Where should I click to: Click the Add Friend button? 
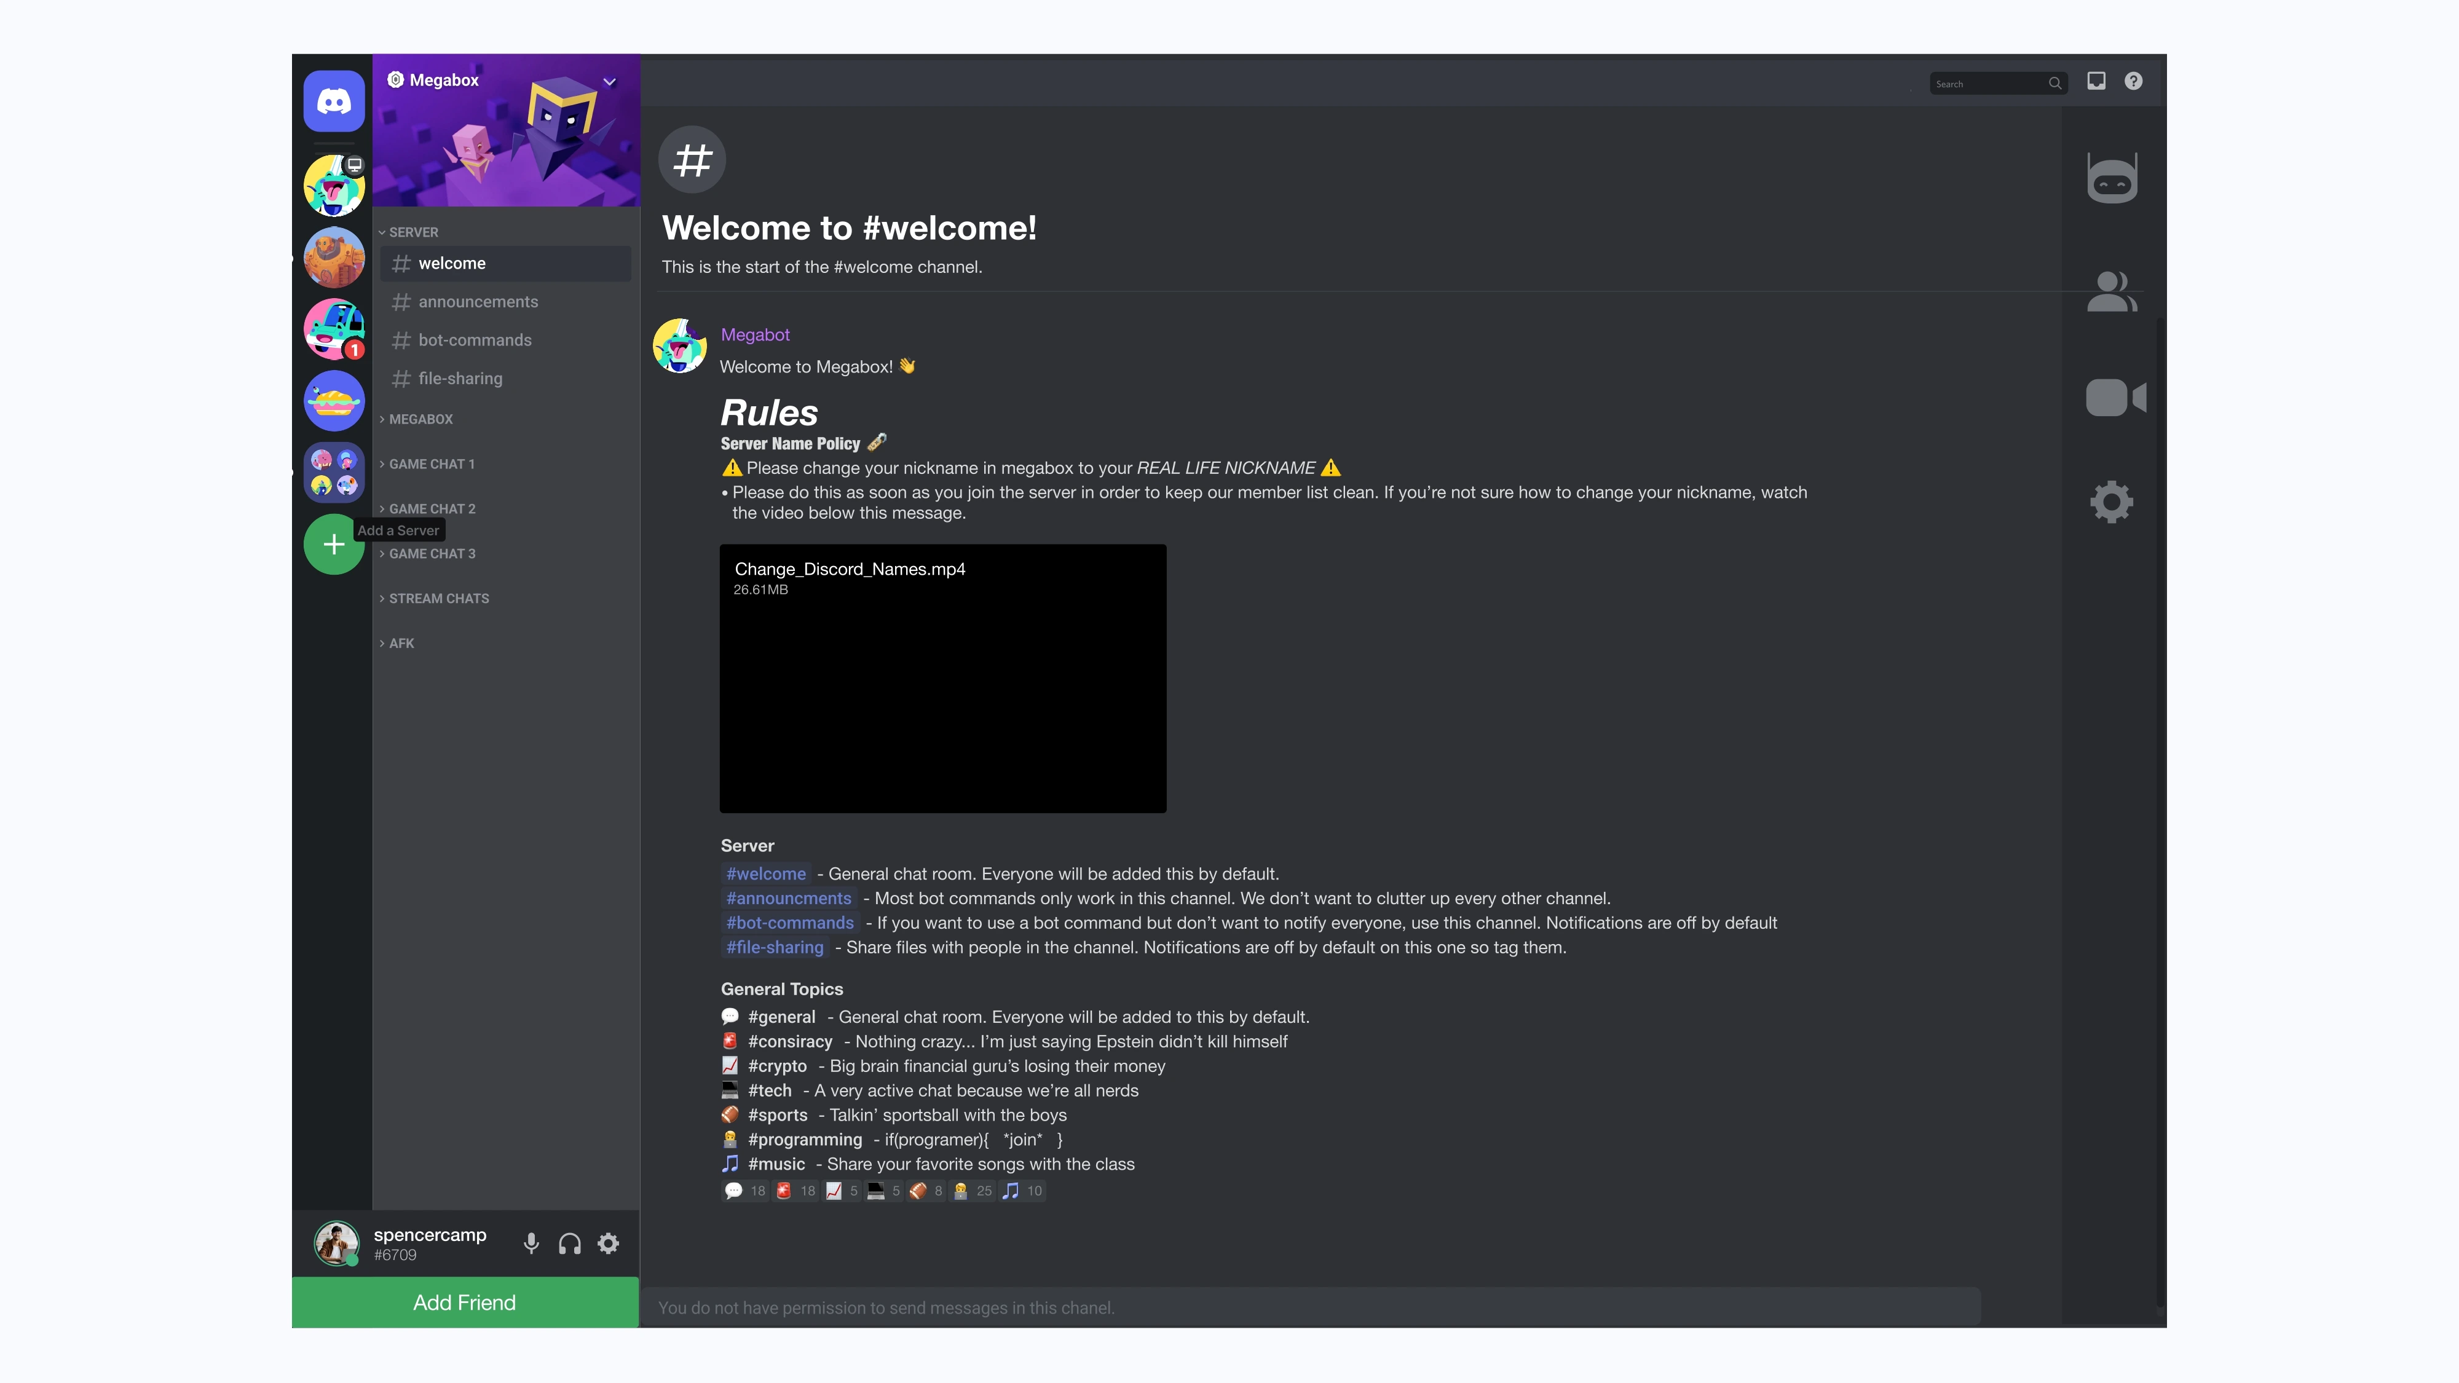pyautogui.click(x=465, y=1303)
